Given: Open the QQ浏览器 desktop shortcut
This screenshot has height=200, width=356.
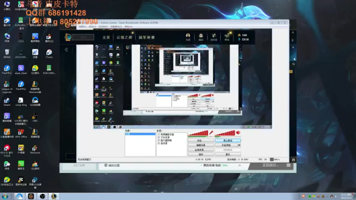Looking at the screenshot, I should point(35,102).
